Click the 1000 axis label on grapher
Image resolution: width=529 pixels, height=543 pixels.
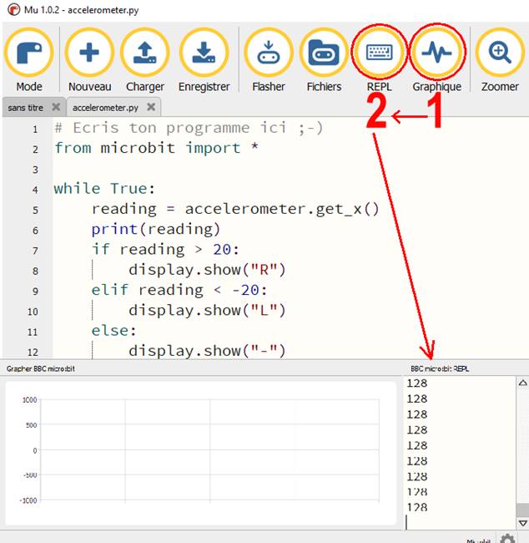tap(30, 399)
